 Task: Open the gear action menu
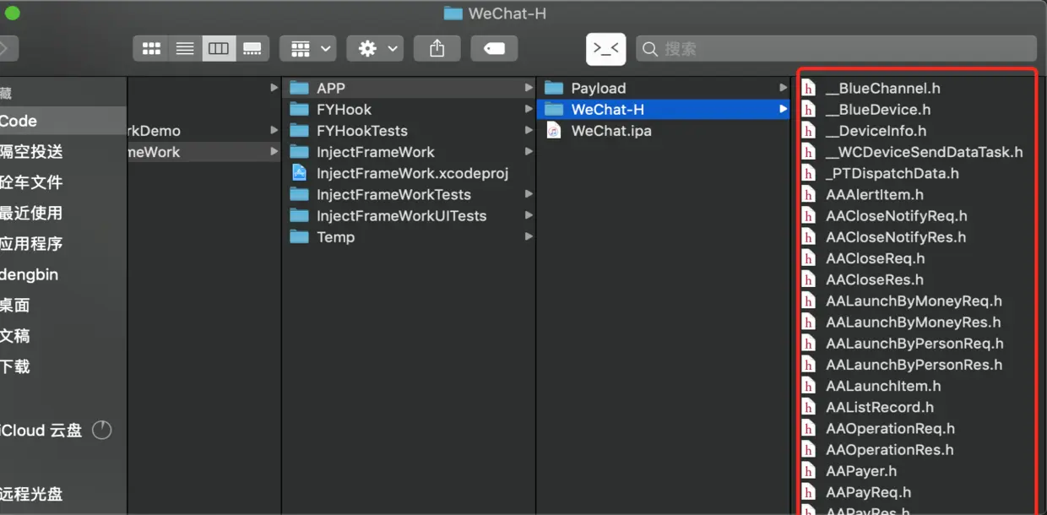pos(375,49)
